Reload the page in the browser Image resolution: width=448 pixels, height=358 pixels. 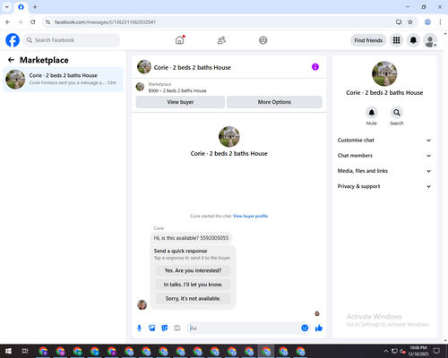[33, 22]
